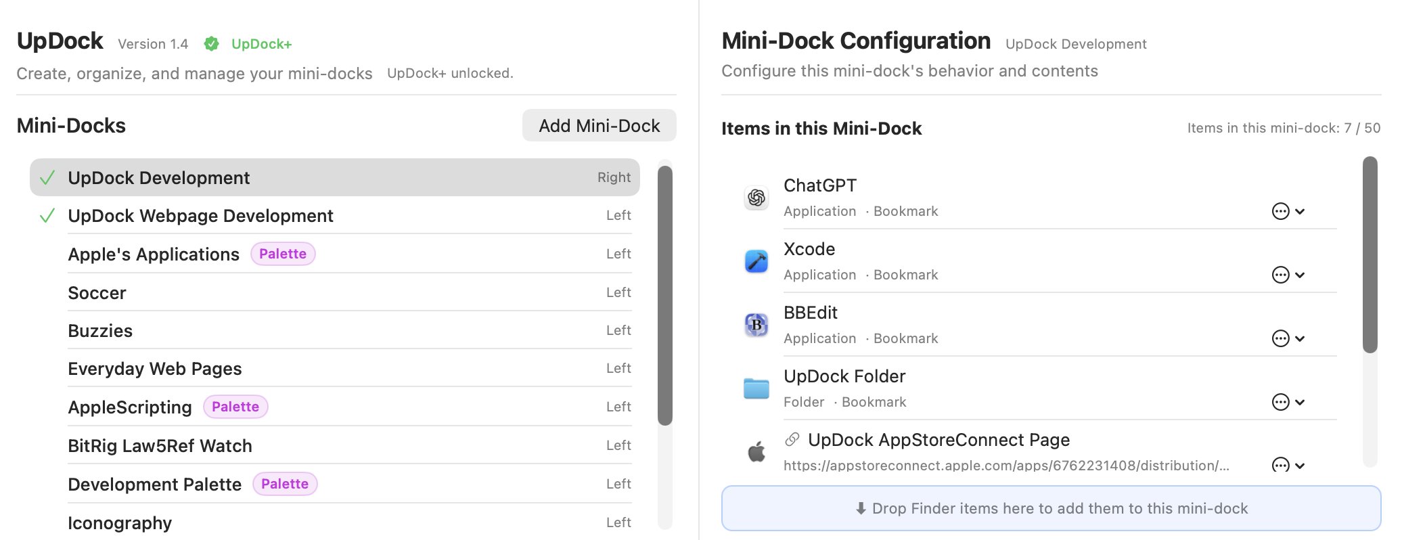Toggle the checkmark for UpDock Webpage Development
Viewport: 1402px width, 540px height.
point(47,216)
